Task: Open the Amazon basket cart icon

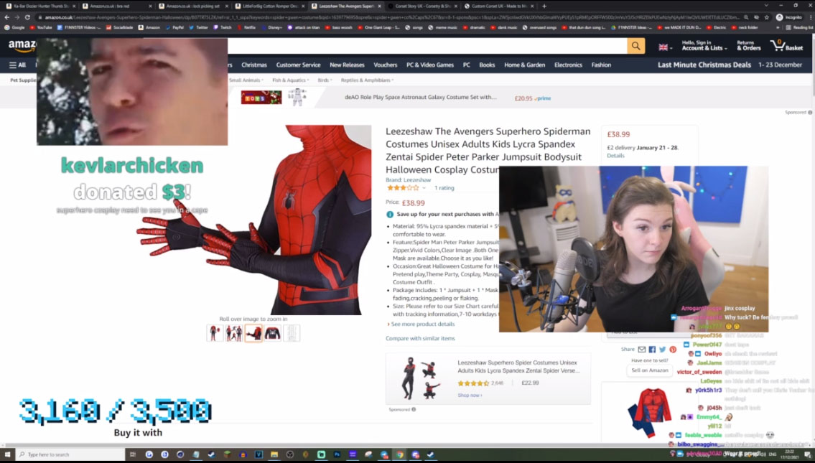Action: (x=786, y=46)
